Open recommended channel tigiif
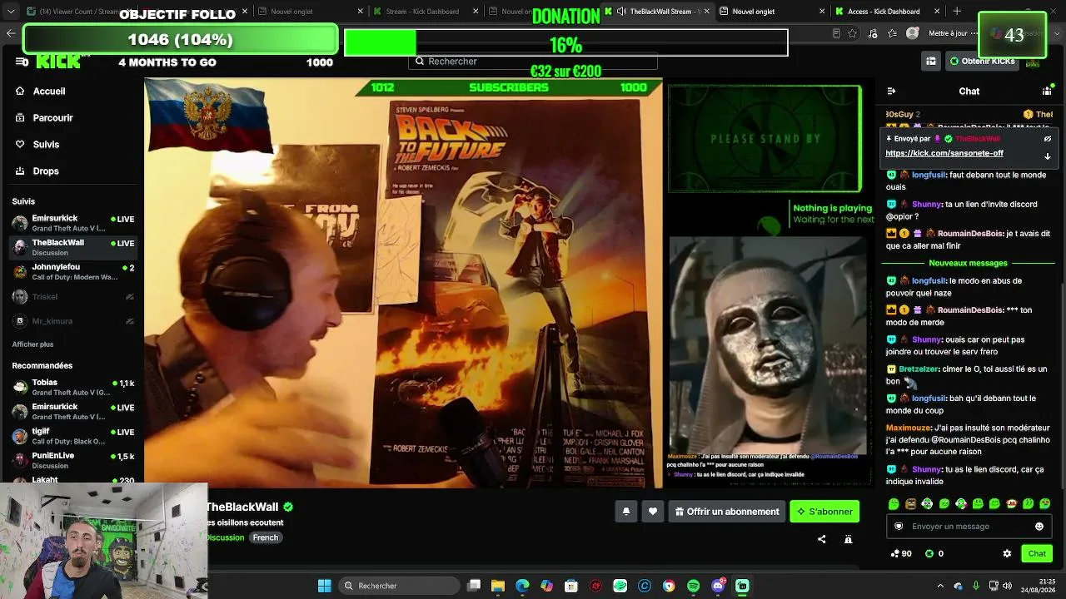The height and width of the screenshot is (599, 1066). pos(73,436)
